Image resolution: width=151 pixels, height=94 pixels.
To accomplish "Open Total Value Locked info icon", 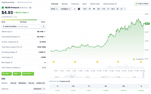I will pyautogui.click(x=21, y=47).
